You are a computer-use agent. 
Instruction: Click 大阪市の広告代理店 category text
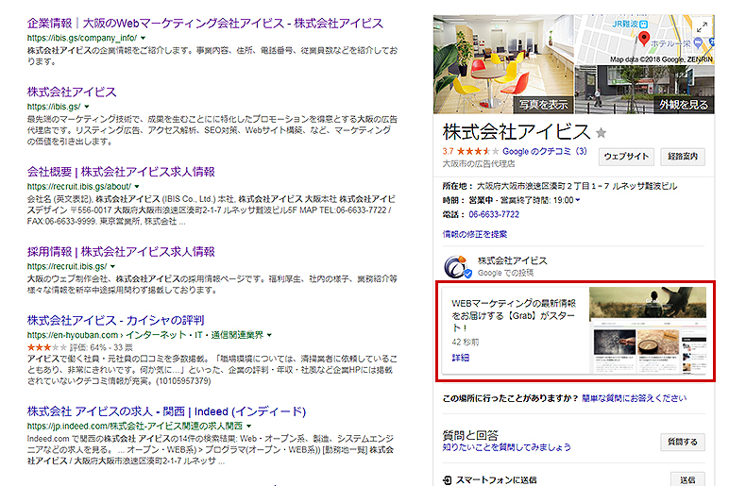coord(479,163)
